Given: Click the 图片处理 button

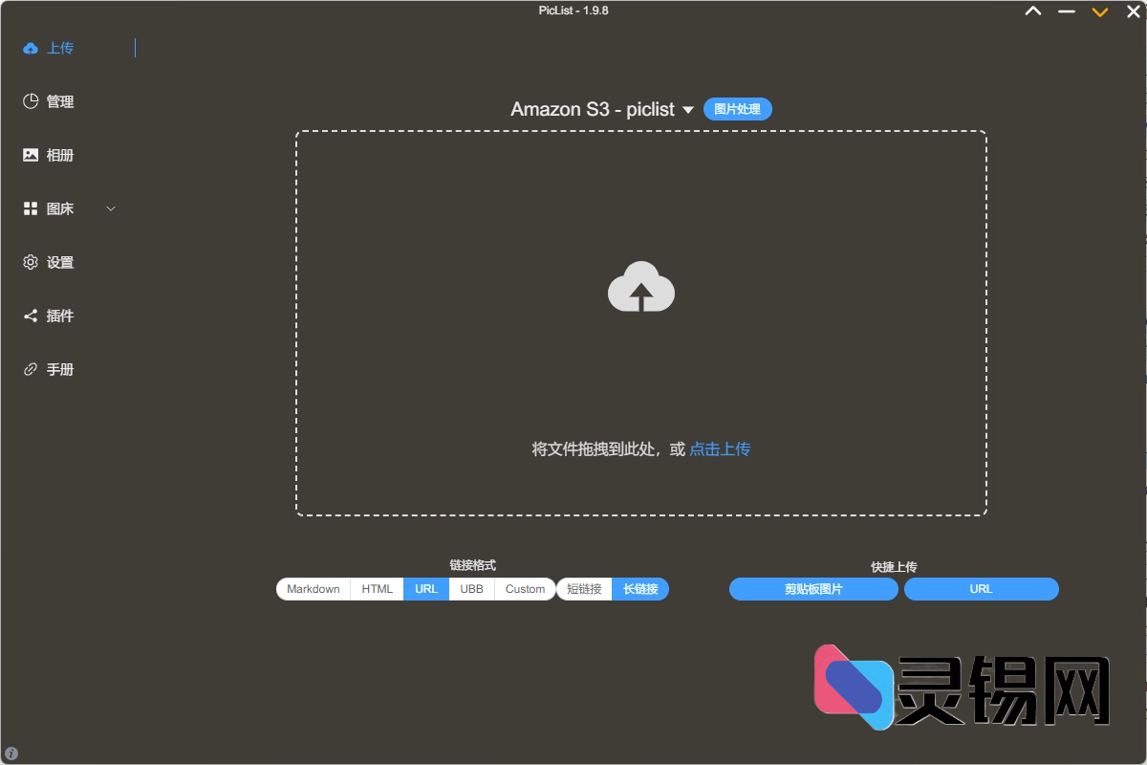Looking at the screenshot, I should 737,109.
